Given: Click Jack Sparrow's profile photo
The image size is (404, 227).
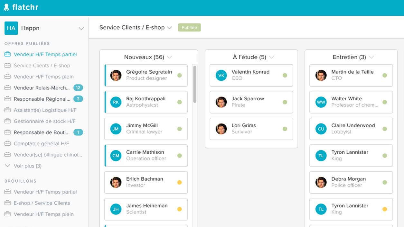Looking at the screenshot, I should point(221,102).
